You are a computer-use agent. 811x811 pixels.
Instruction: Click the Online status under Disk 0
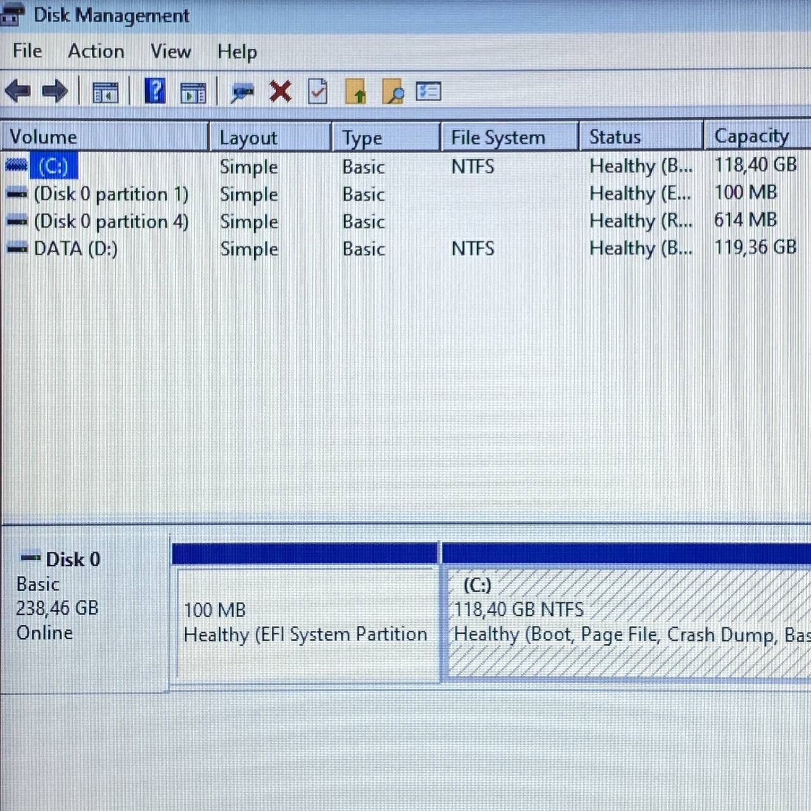tap(44, 633)
